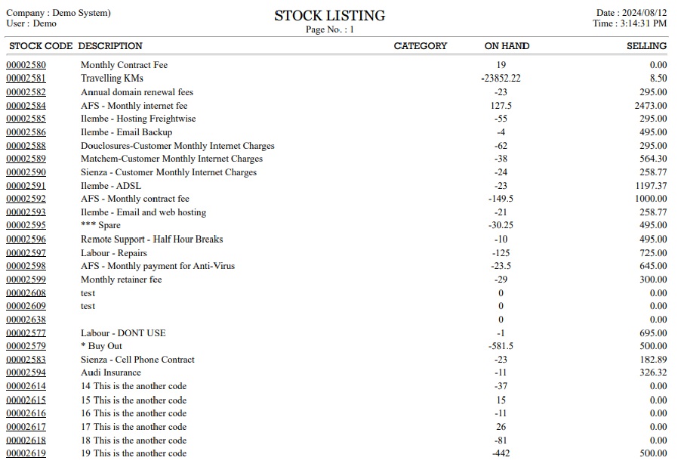Open the blank-description stock code 00002638
678x476 pixels.
pos(26,320)
